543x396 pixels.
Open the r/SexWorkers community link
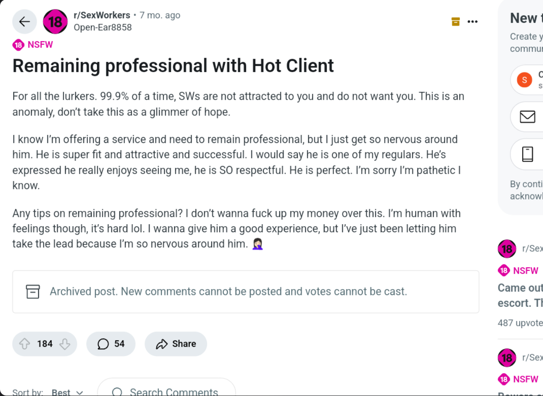[102, 15]
